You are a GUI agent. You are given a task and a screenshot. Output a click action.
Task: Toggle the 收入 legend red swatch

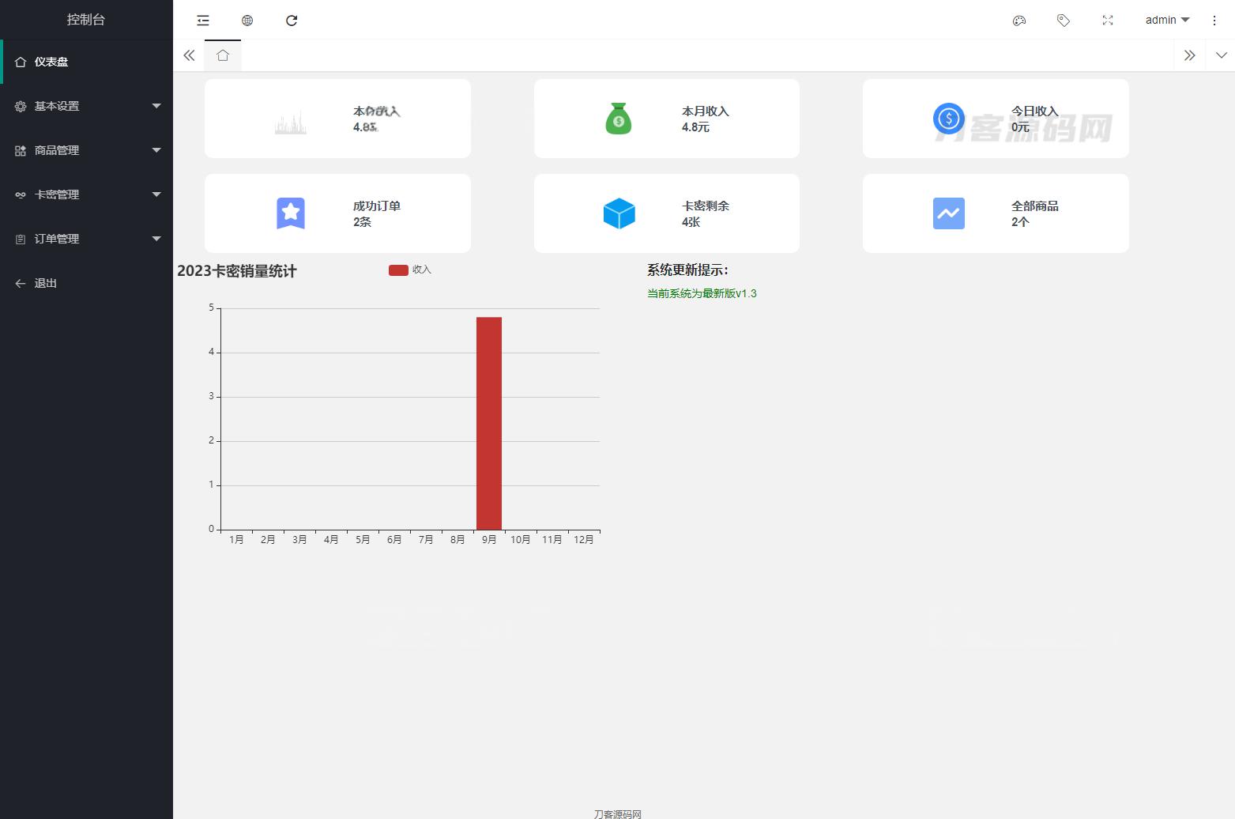coord(398,270)
